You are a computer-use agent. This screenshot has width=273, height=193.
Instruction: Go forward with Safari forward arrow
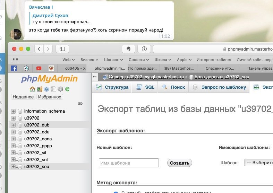(48, 49)
